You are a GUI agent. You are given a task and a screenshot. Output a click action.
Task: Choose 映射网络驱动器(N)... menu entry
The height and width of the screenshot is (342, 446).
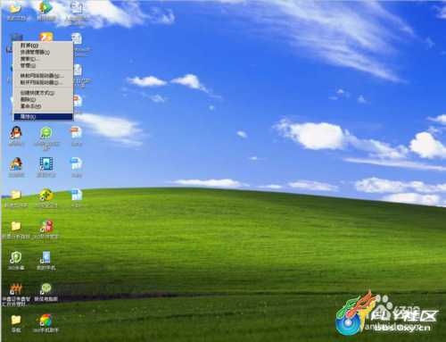[x=43, y=76]
